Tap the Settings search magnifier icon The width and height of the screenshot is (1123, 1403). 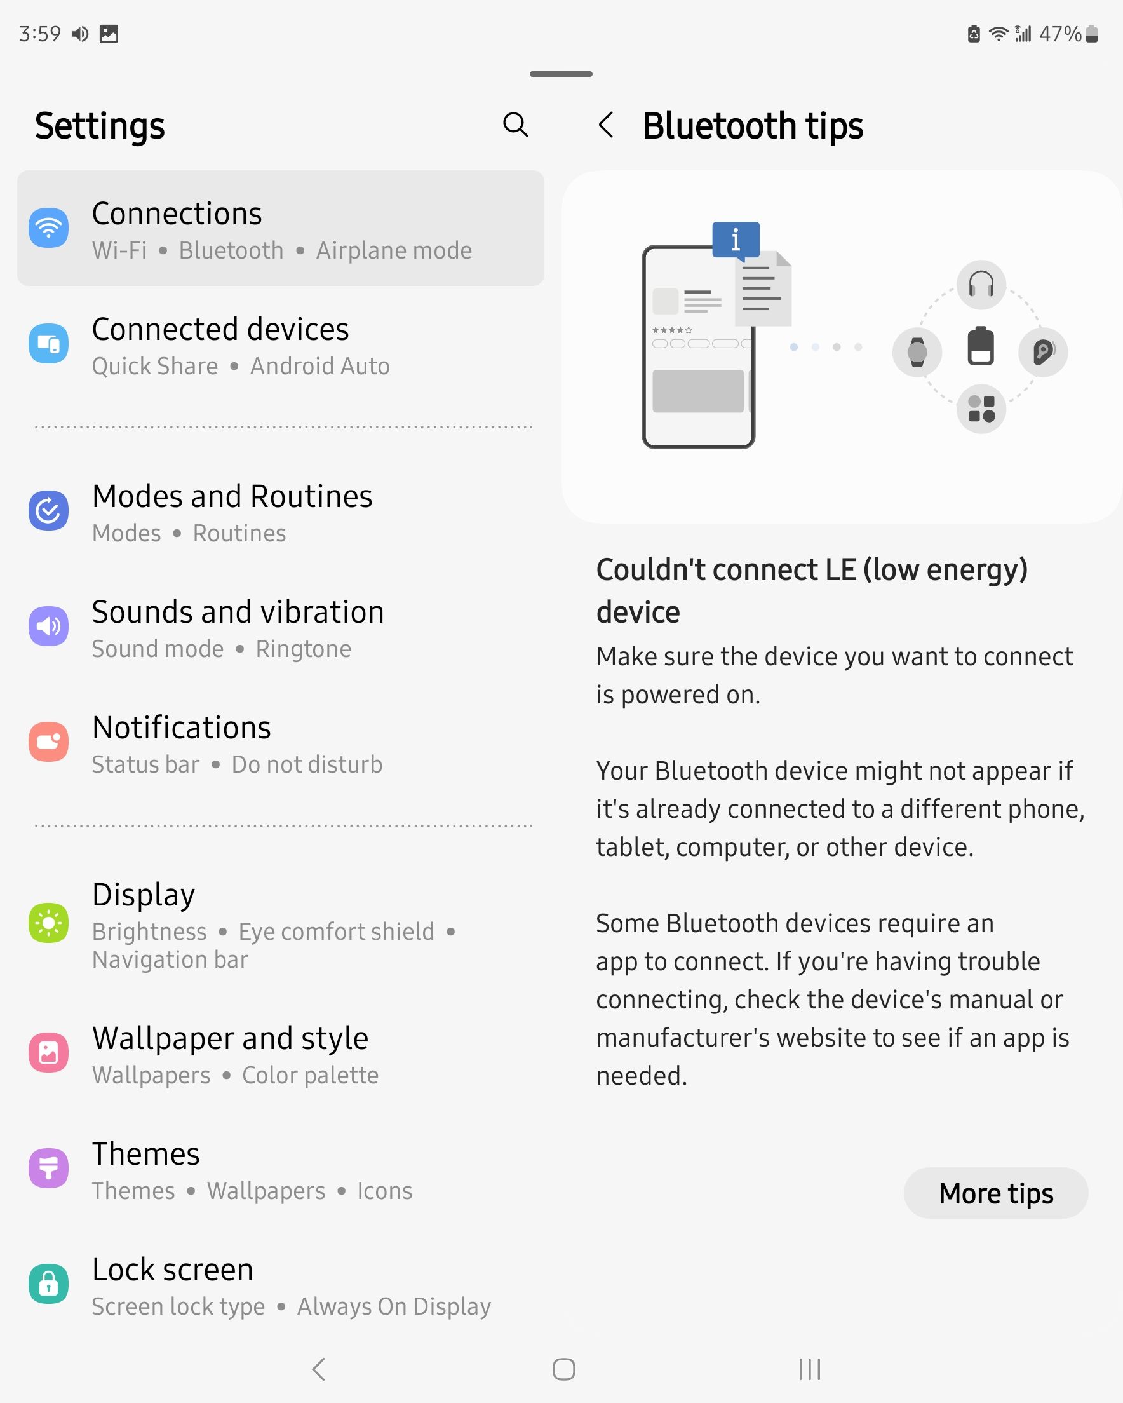point(515,125)
